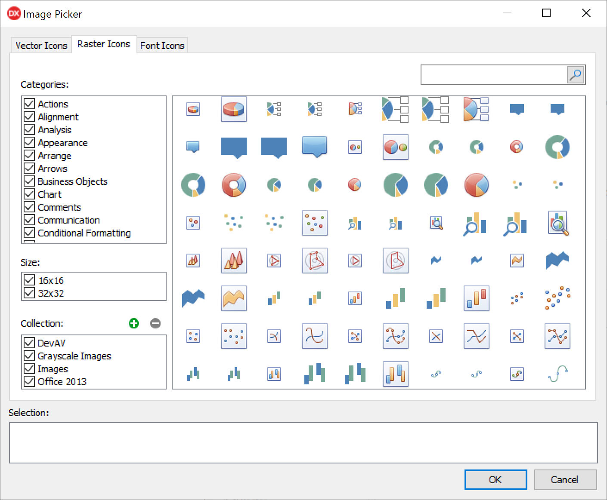Select the large red donut chart icon
This screenshot has width=607, height=500.
pos(234,185)
